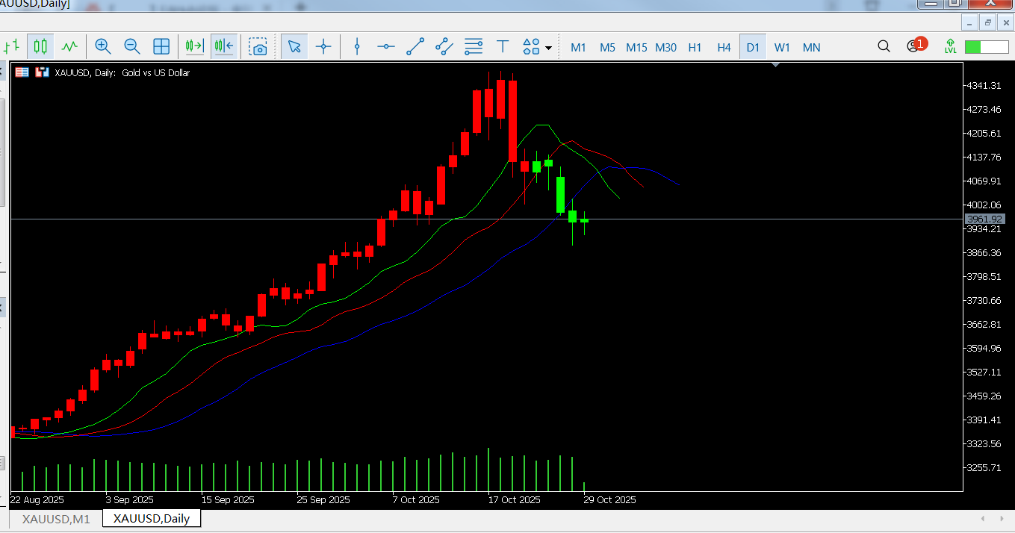
Task: Zoom out of the chart
Action: (132, 47)
